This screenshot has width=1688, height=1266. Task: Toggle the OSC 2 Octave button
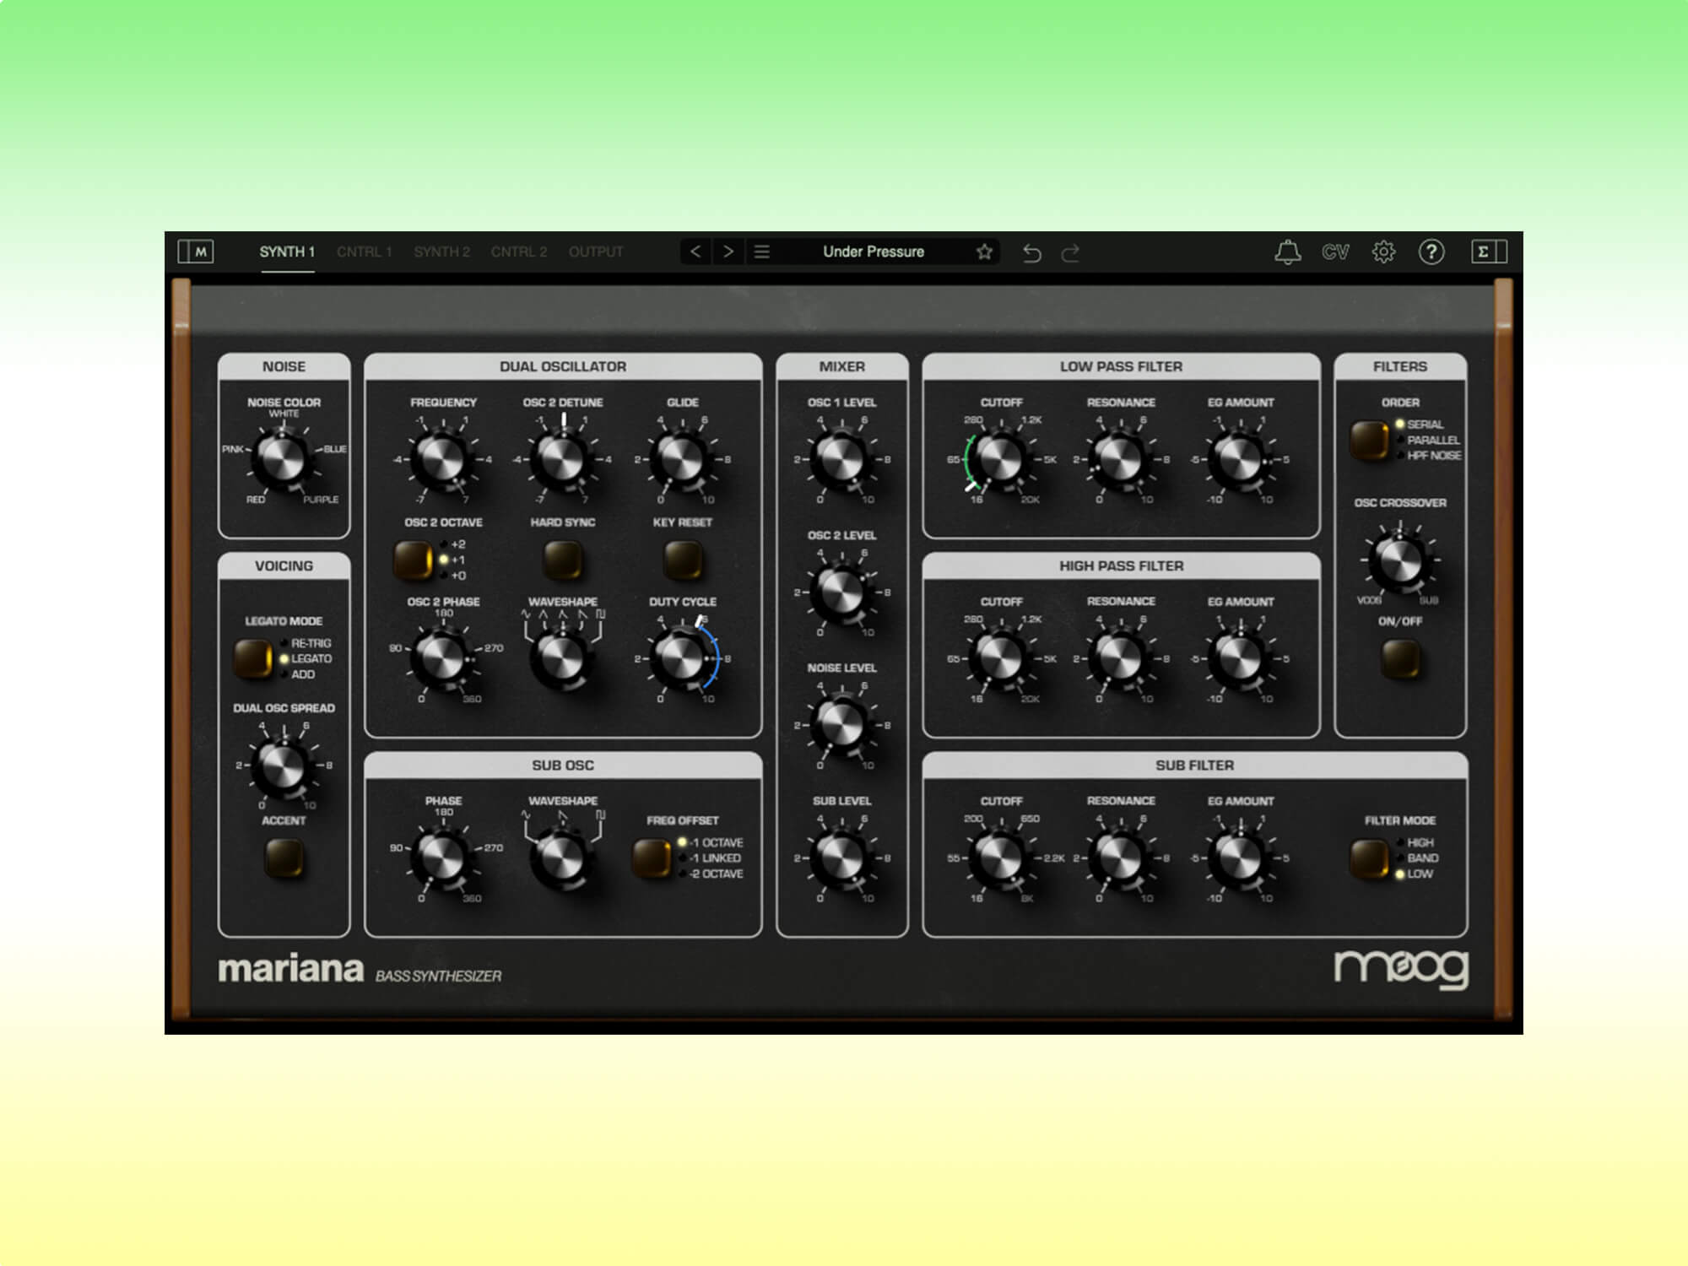tap(413, 560)
